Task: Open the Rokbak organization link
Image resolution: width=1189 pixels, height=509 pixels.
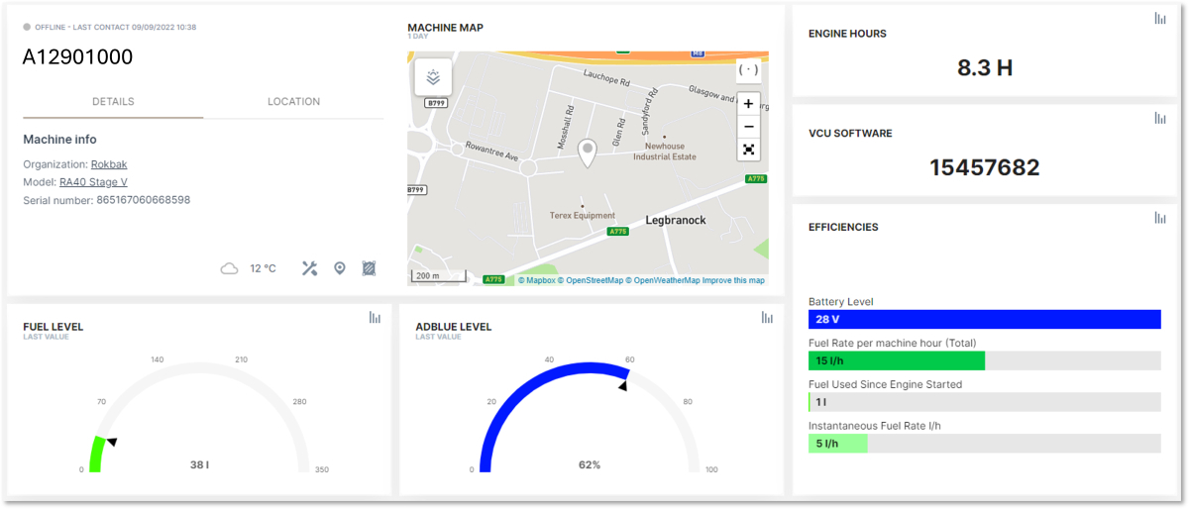Action: 109,165
